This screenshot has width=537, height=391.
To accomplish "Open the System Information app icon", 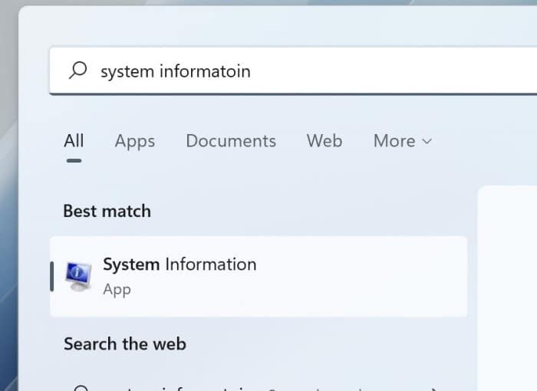I will pos(79,276).
